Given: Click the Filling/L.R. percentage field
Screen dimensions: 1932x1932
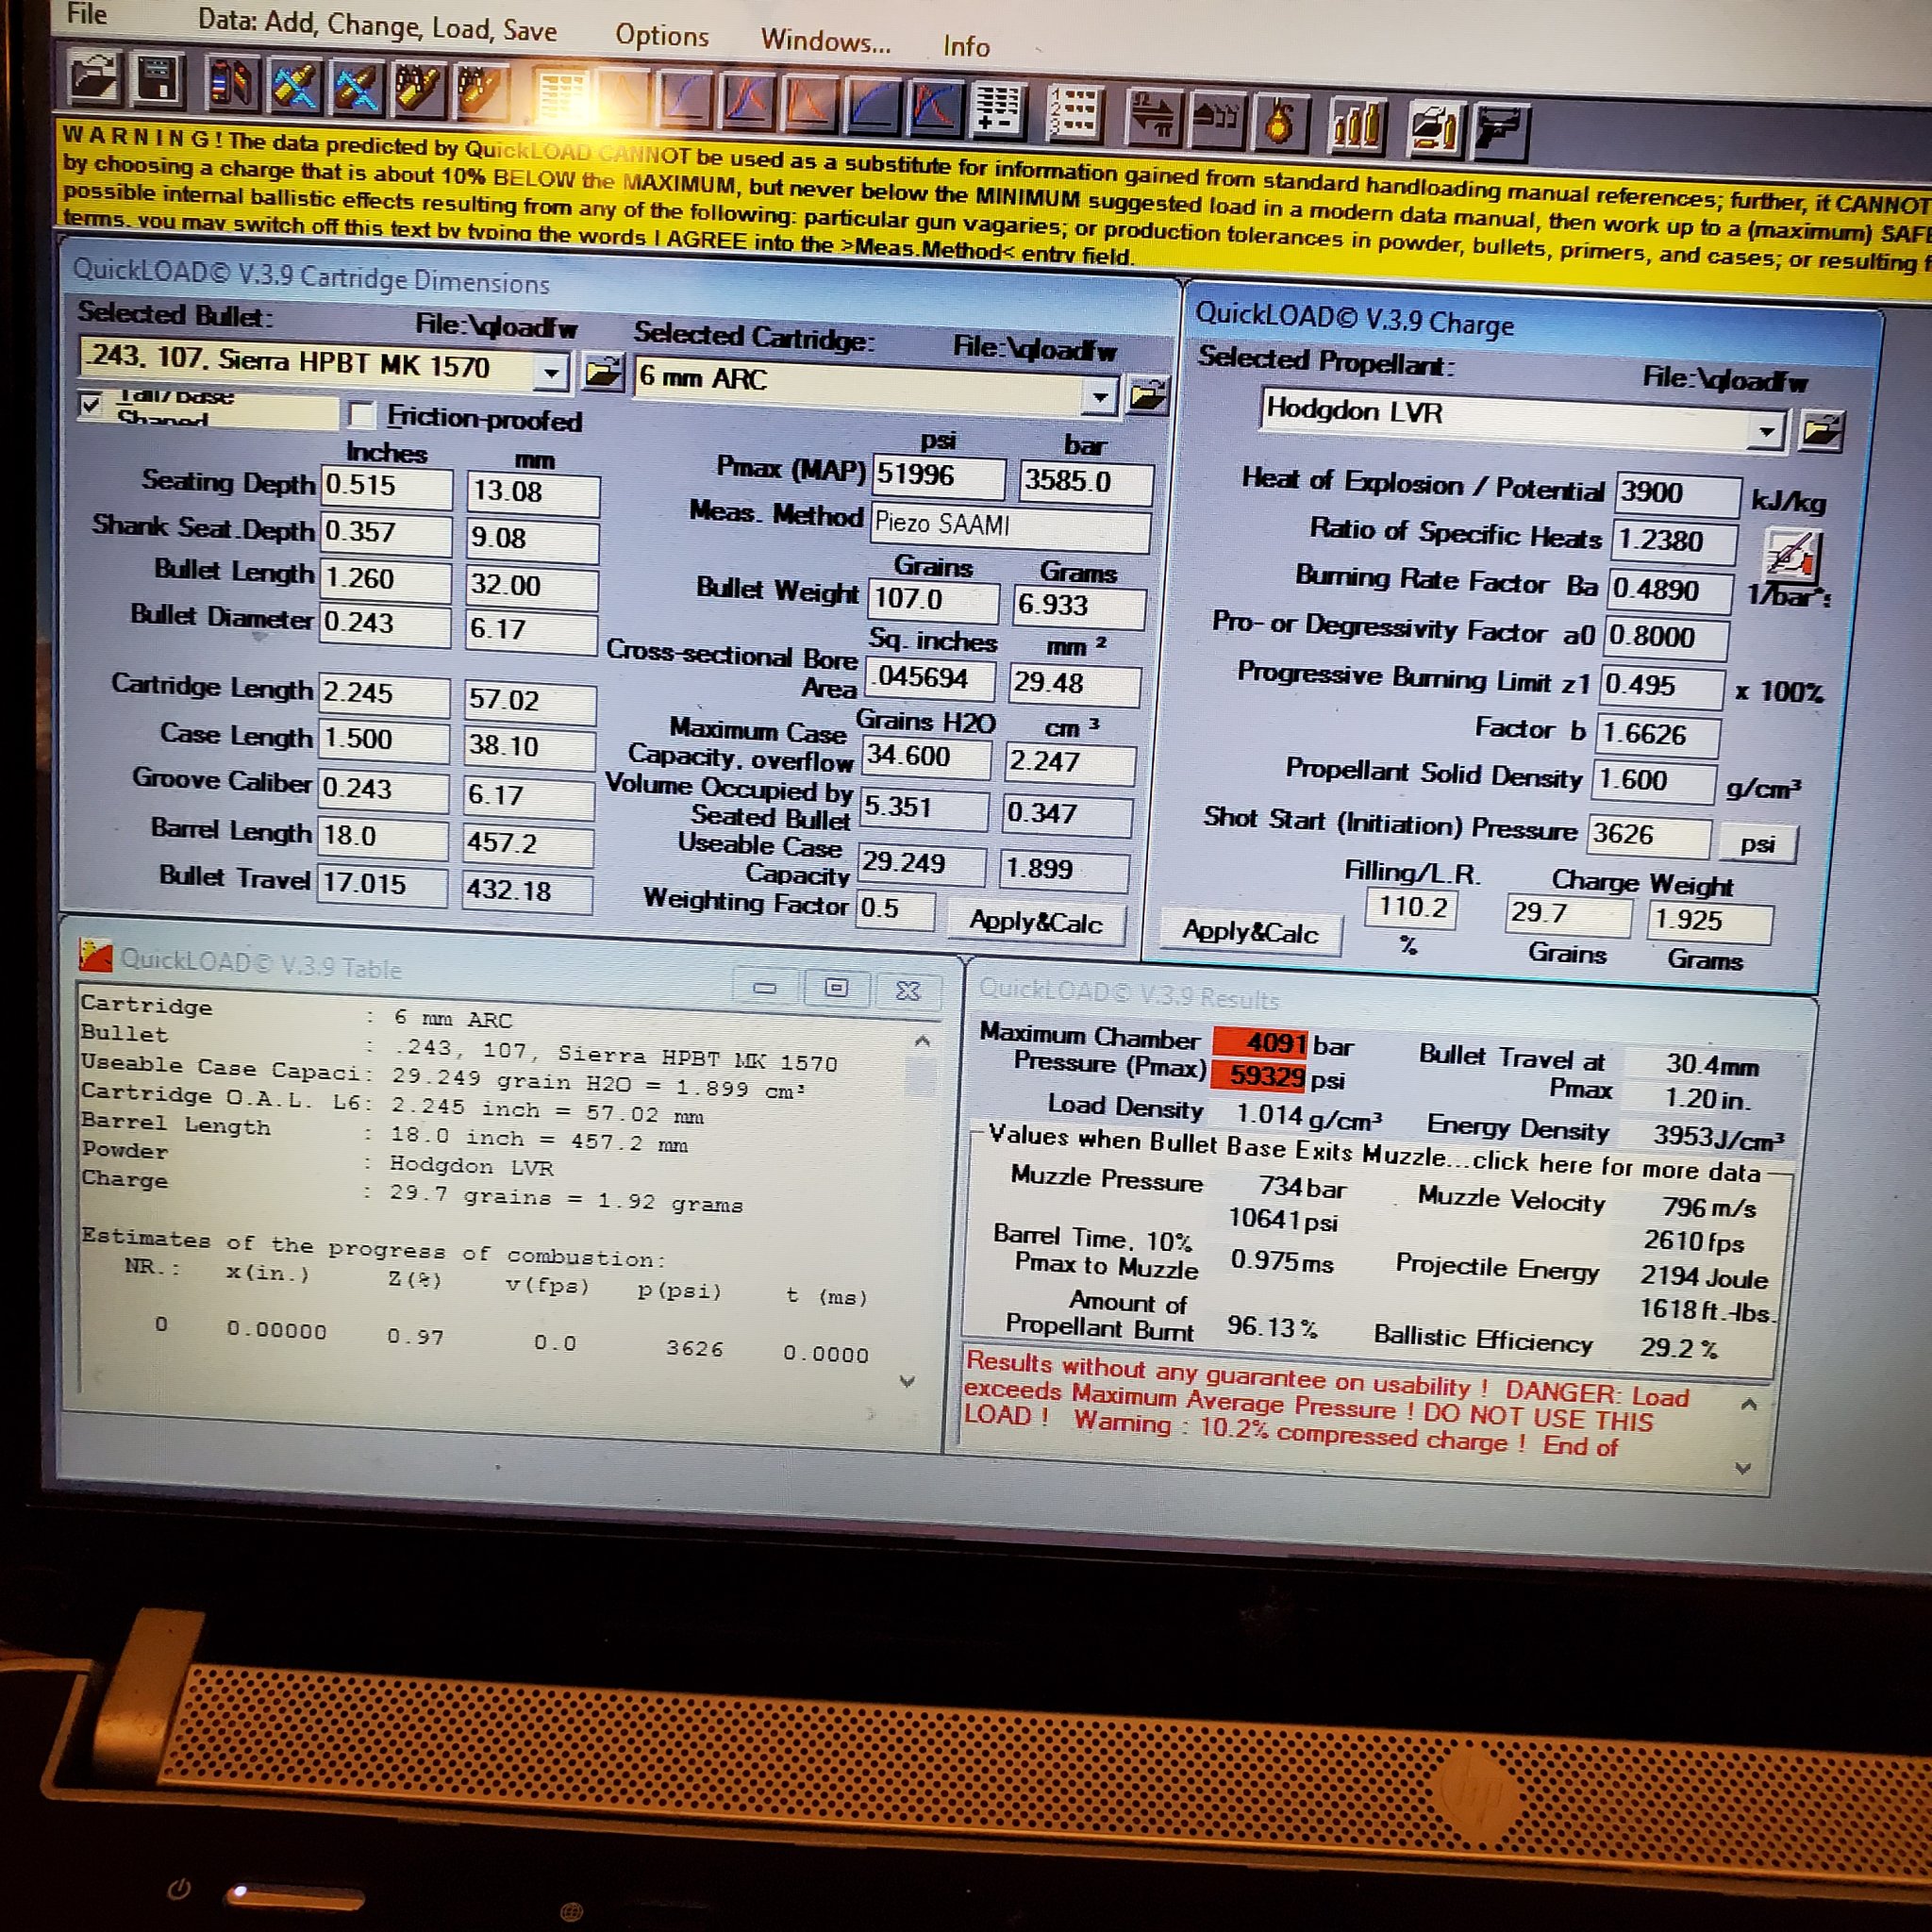Looking at the screenshot, I should click(1411, 908).
